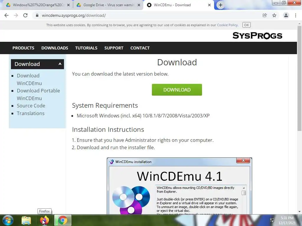Screen dimensions: 302x226
Task: Click the SysProgs logo
Action: click(257, 36)
